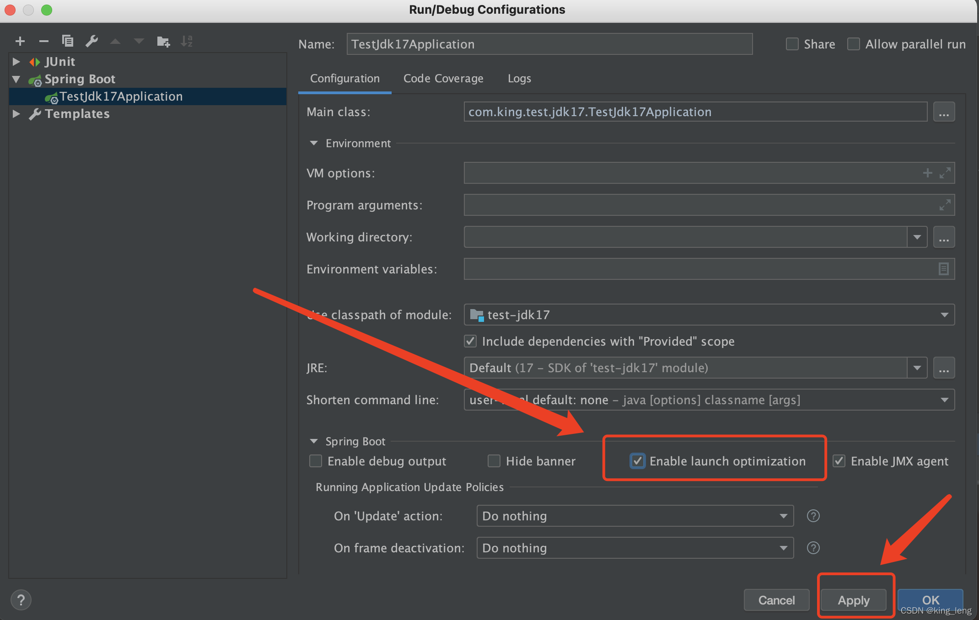
Task: Open the On 'Update' action dropdown
Action: coord(784,516)
